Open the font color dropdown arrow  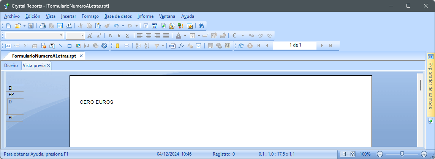click(x=185, y=36)
